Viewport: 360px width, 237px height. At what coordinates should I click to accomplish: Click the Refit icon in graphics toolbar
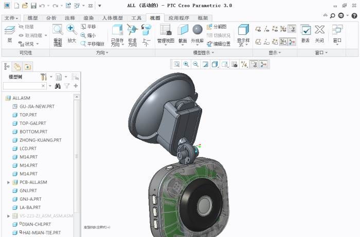point(176,64)
